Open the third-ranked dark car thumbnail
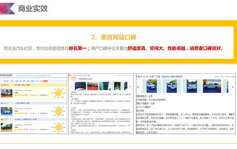This screenshot has height=149, width=237. point(7,127)
